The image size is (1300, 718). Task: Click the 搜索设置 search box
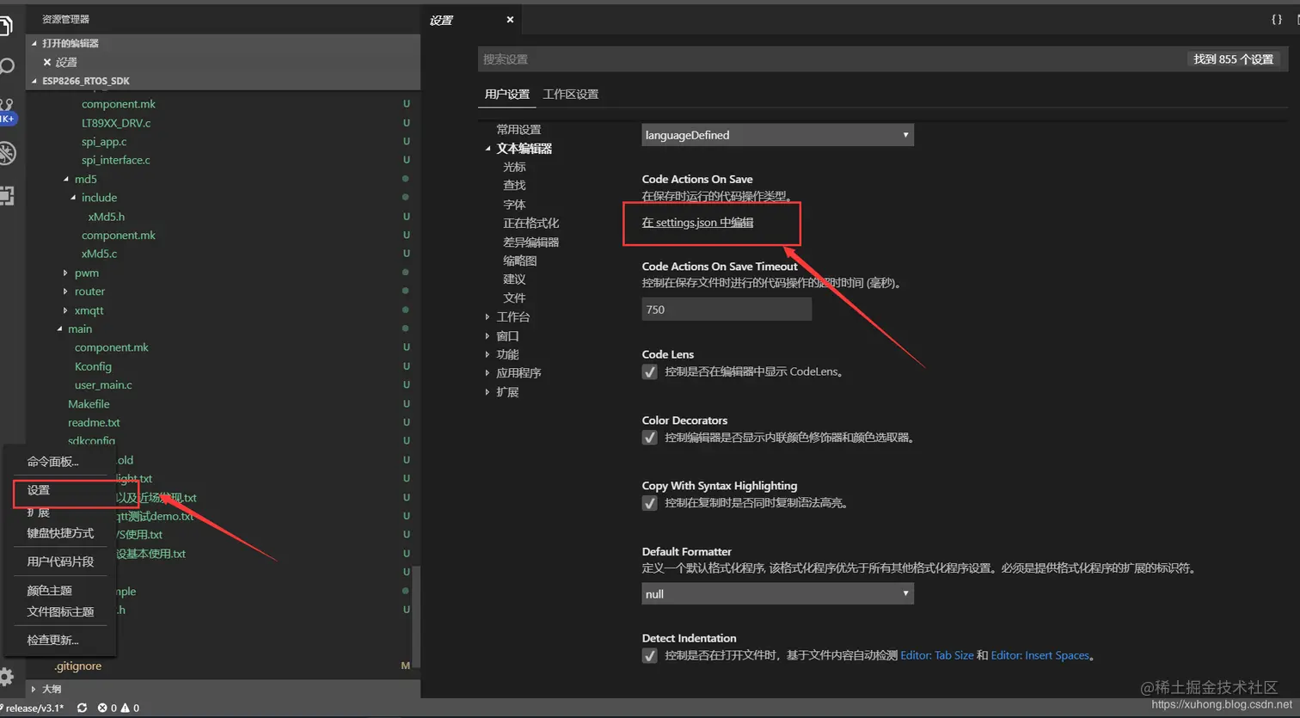click(x=830, y=59)
